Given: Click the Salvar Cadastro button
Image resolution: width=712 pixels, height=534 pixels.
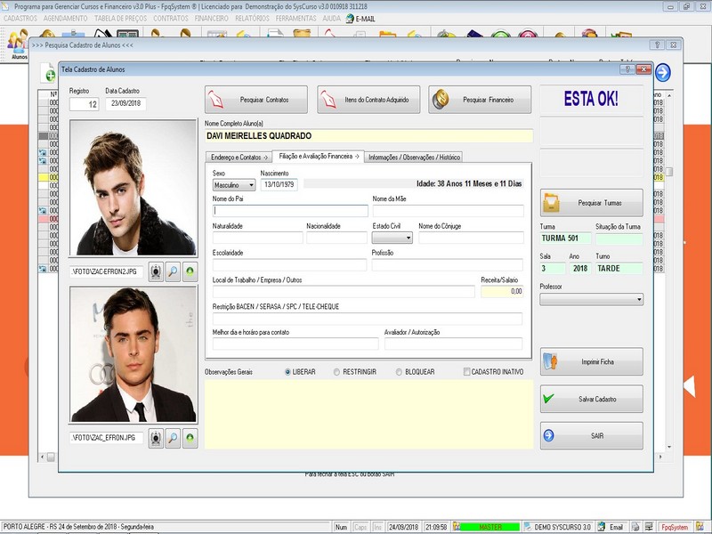Looking at the screenshot, I should pos(591,399).
